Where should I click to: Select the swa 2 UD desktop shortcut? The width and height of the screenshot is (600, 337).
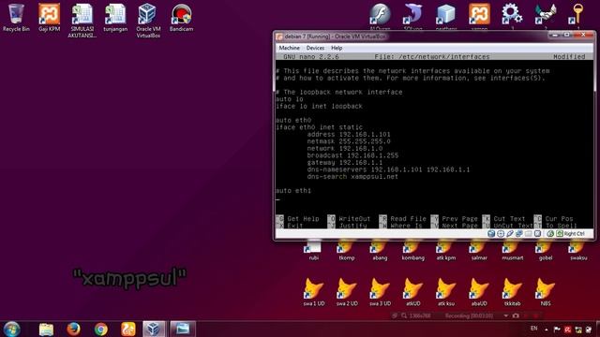tap(347, 292)
